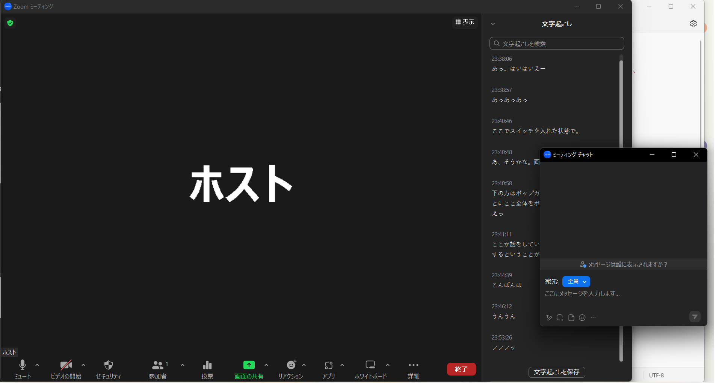The width and height of the screenshot is (725, 383).
Task: Click the transcript search field
Action: click(557, 44)
